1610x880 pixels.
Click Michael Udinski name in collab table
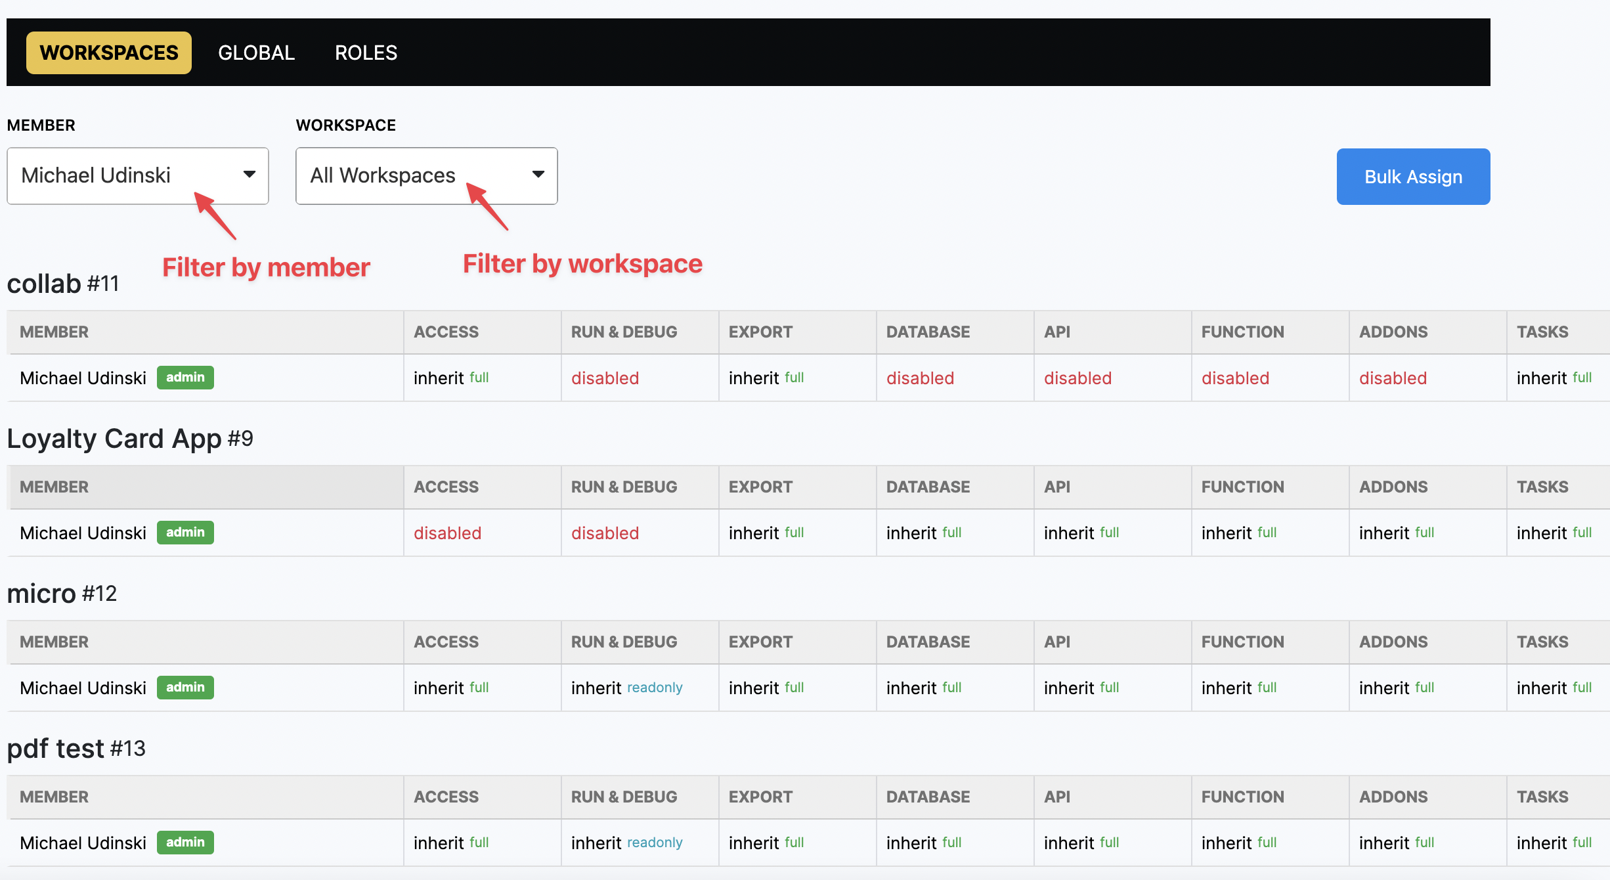click(x=83, y=378)
